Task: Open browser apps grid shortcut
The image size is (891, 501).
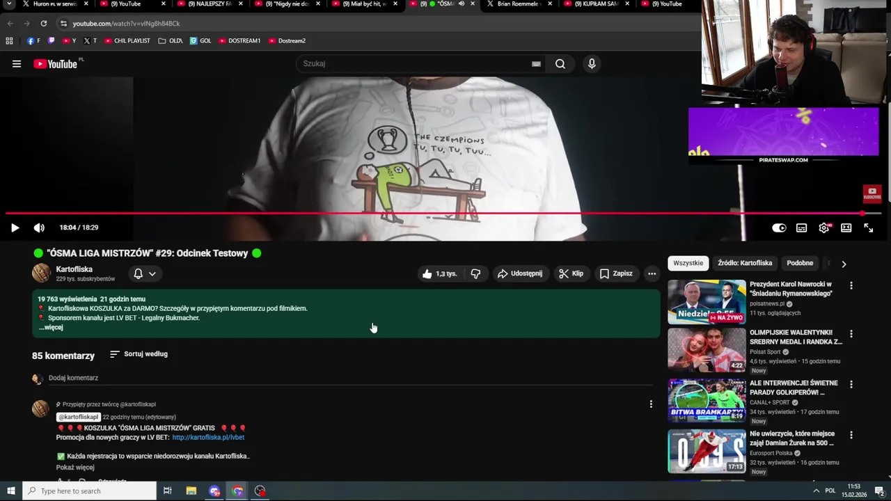Action: click(x=9, y=41)
